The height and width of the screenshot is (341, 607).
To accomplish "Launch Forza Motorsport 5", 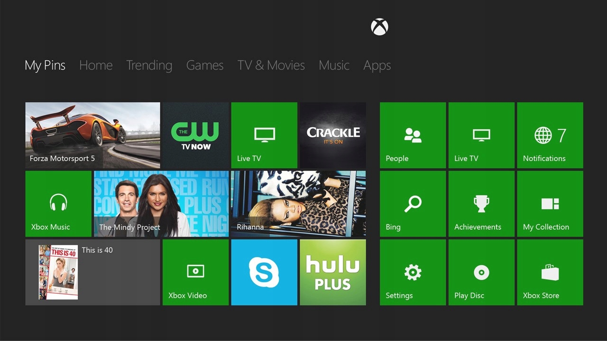I will pos(92,135).
